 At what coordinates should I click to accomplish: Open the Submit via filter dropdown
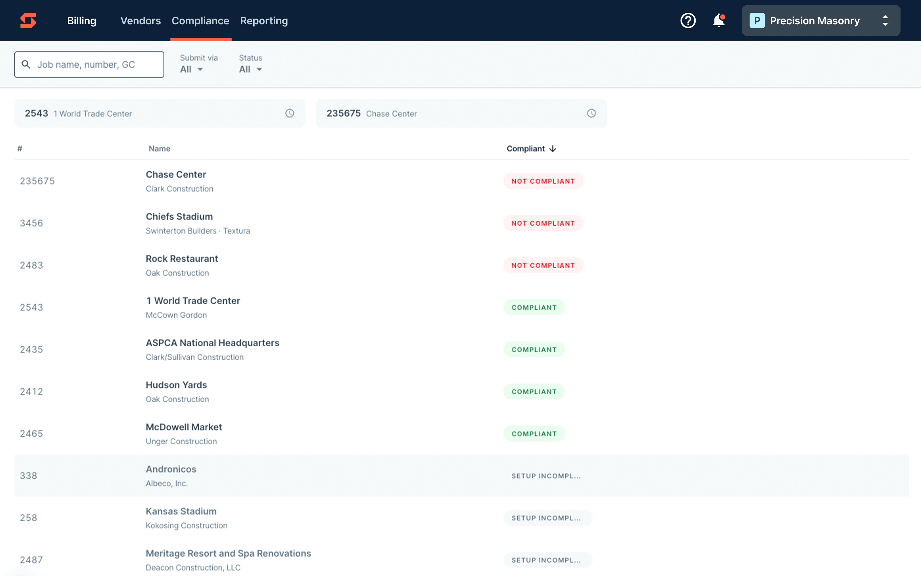192,69
